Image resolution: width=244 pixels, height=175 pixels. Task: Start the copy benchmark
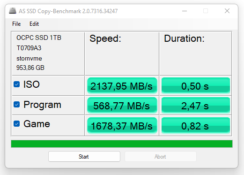point(84,157)
